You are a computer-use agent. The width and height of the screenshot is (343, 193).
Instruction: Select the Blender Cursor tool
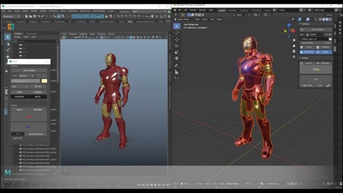[x=177, y=33]
